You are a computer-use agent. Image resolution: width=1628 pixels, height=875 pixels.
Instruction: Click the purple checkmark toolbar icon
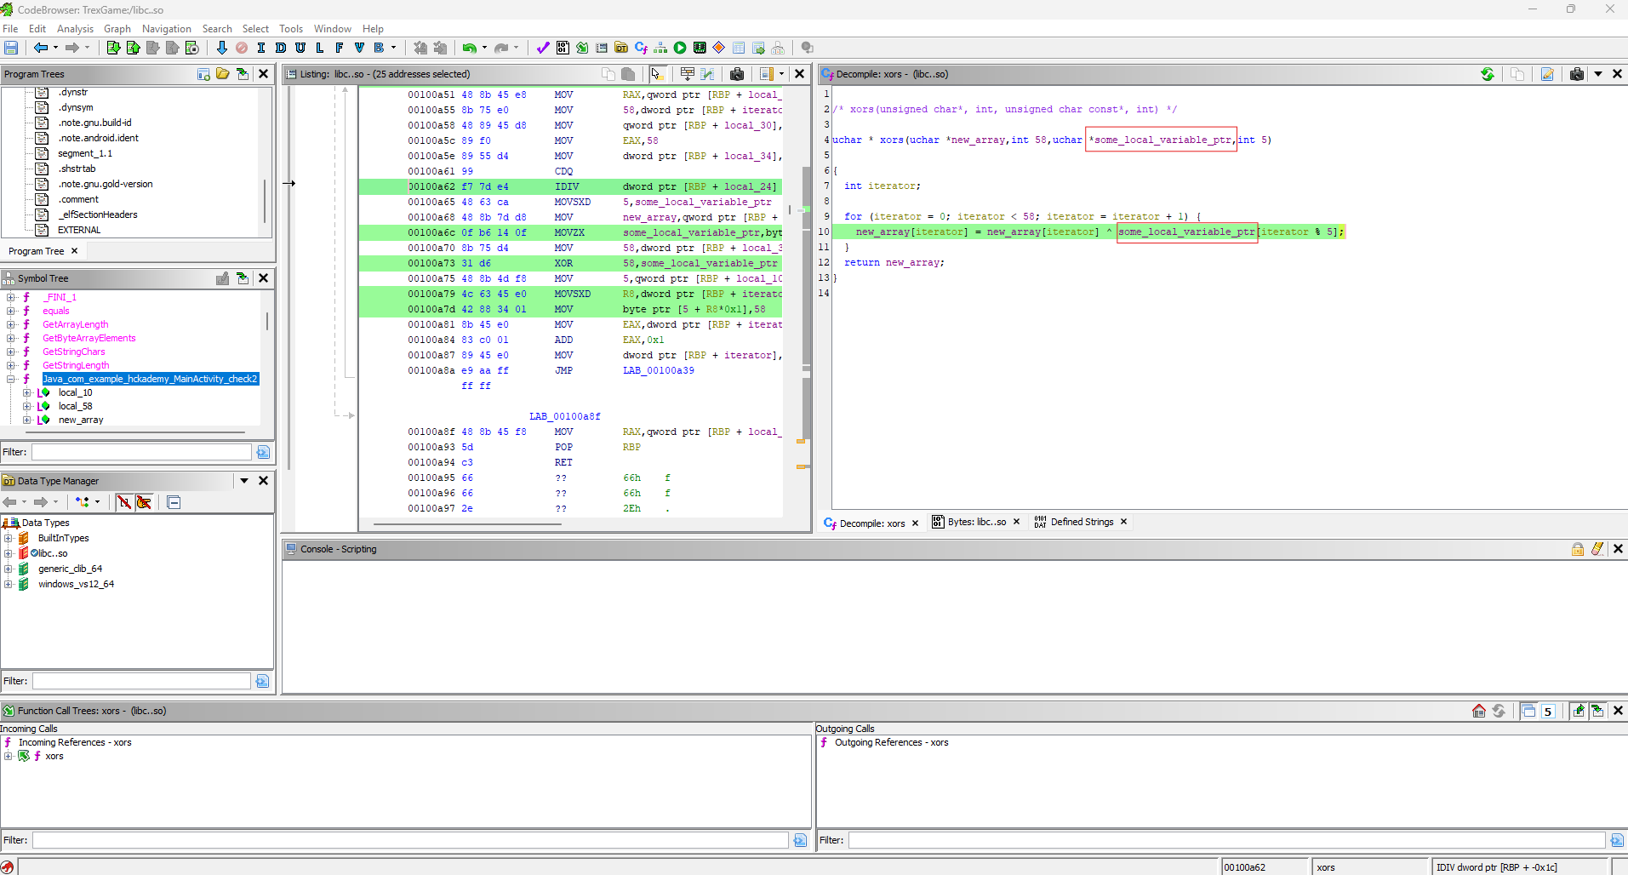pos(543,48)
